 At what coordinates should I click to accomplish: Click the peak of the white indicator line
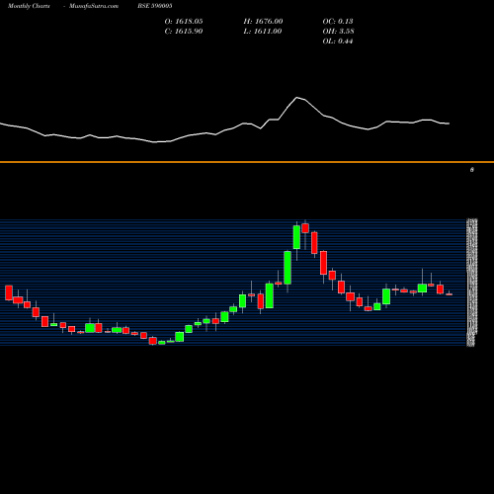click(297, 98)
